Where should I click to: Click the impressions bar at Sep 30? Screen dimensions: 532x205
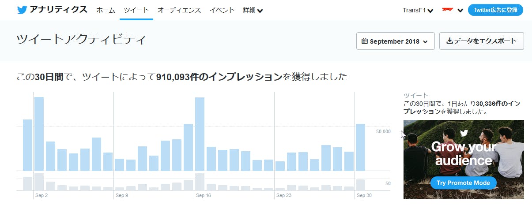pos(360,147)
